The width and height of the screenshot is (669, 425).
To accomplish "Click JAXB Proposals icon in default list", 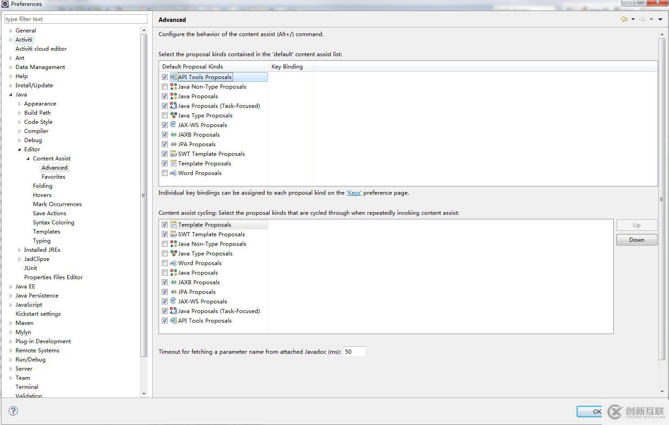I will (x=174, y=134).
